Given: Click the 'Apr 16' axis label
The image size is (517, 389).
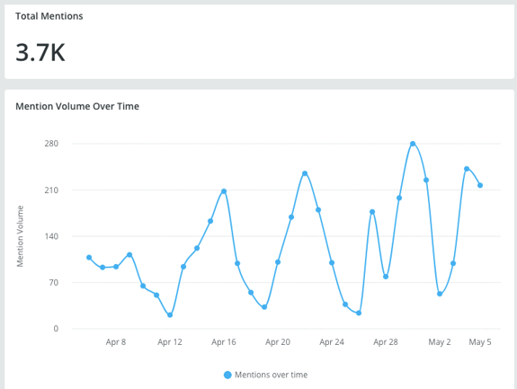Looking at the screenshot, I should [x=224, y=342].
